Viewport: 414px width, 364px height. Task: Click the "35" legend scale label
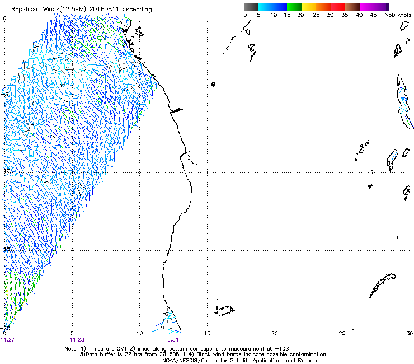coord(345,15)
